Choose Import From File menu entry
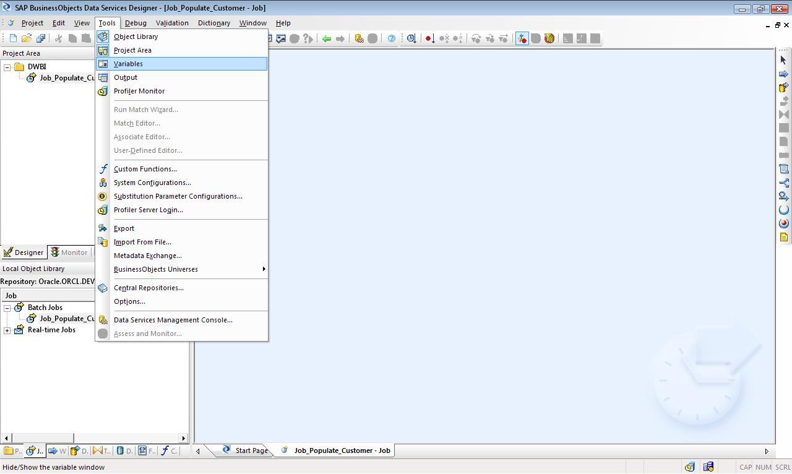Viewport: 792px width, 474px height. pos(181,242)
